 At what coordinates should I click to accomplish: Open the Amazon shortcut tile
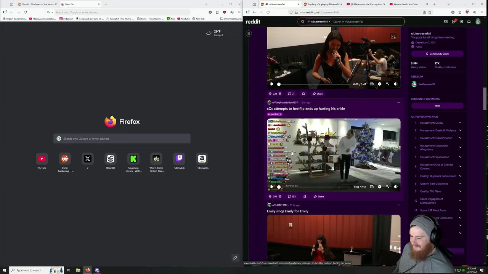tap(202, 159)
